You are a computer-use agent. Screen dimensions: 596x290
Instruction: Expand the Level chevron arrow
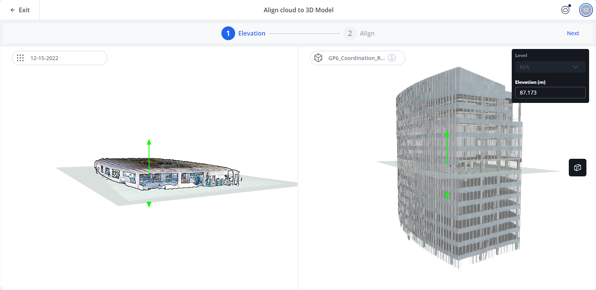575,67
